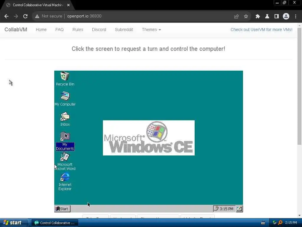
Task: Open the Home nav item
Action: (41, 30)
